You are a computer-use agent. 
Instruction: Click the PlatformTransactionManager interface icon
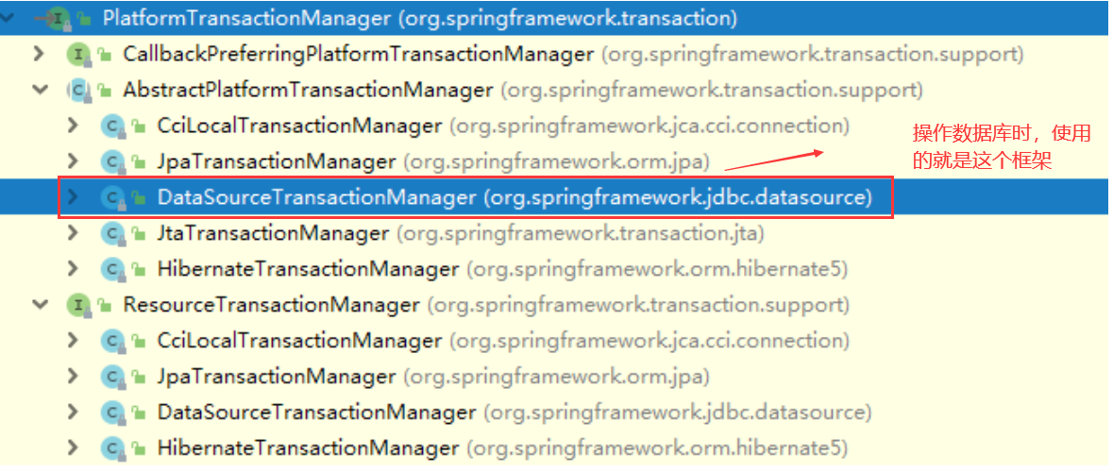point(59,17)
